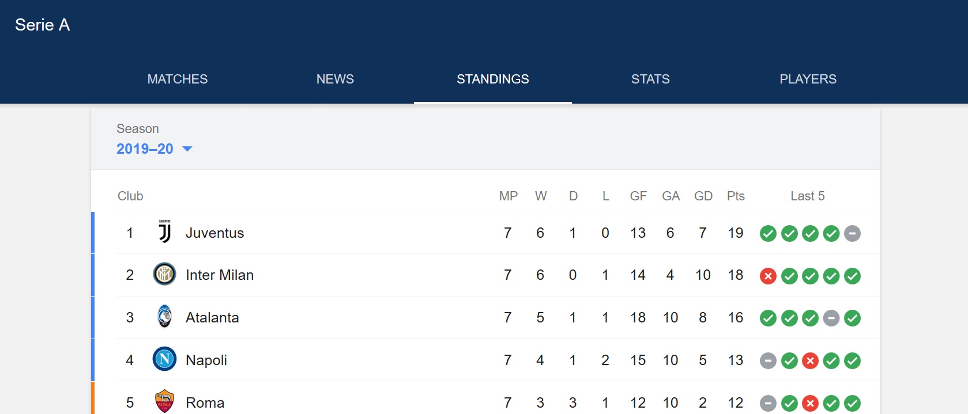
Task: Click the season dropdown arrow
Action: tap(187, 149)
